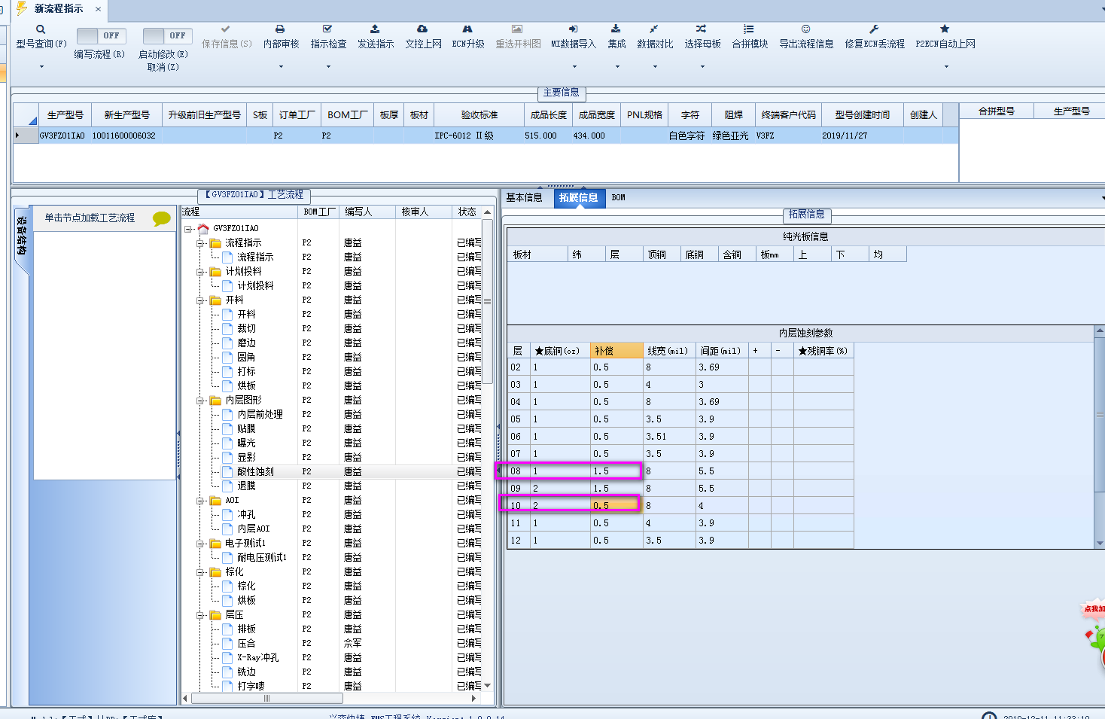The height and width of the screenshot is (719, 1105).
Task: Click the ECN升级 toolbar icon
Action: point(467,29)
